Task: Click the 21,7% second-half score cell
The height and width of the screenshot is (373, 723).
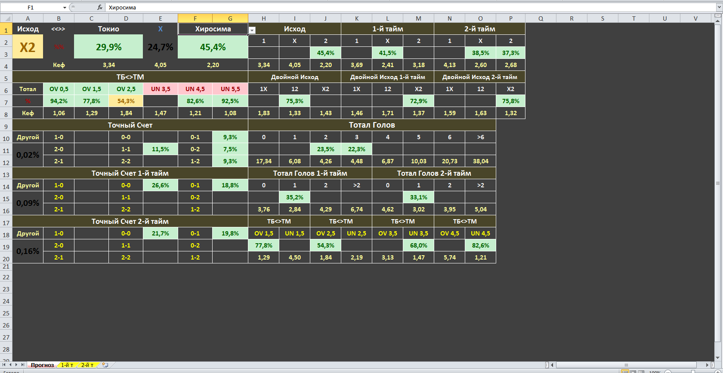Action: [x=161, y=233]
